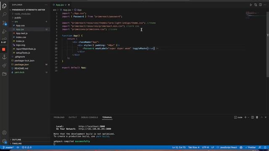This screenshot has width=269, height=151.
Task: Switch to the OUTPUT panel tab
Action: pos(73,117)
